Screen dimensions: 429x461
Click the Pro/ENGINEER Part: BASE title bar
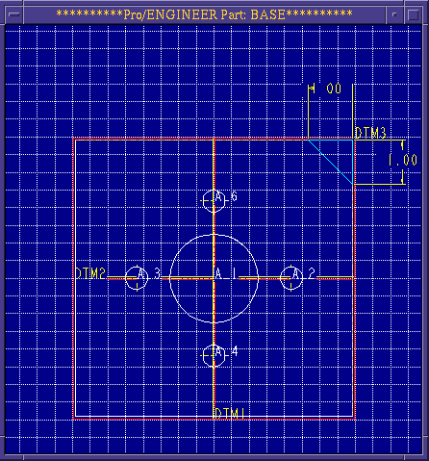pos(204,14)
